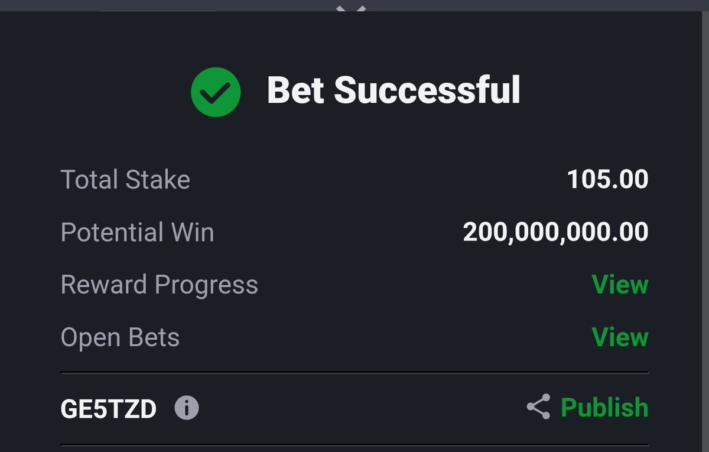This screenshot has width=709, height=452.
Task: Click the divider line above GE5TZD
Action: 354,373
